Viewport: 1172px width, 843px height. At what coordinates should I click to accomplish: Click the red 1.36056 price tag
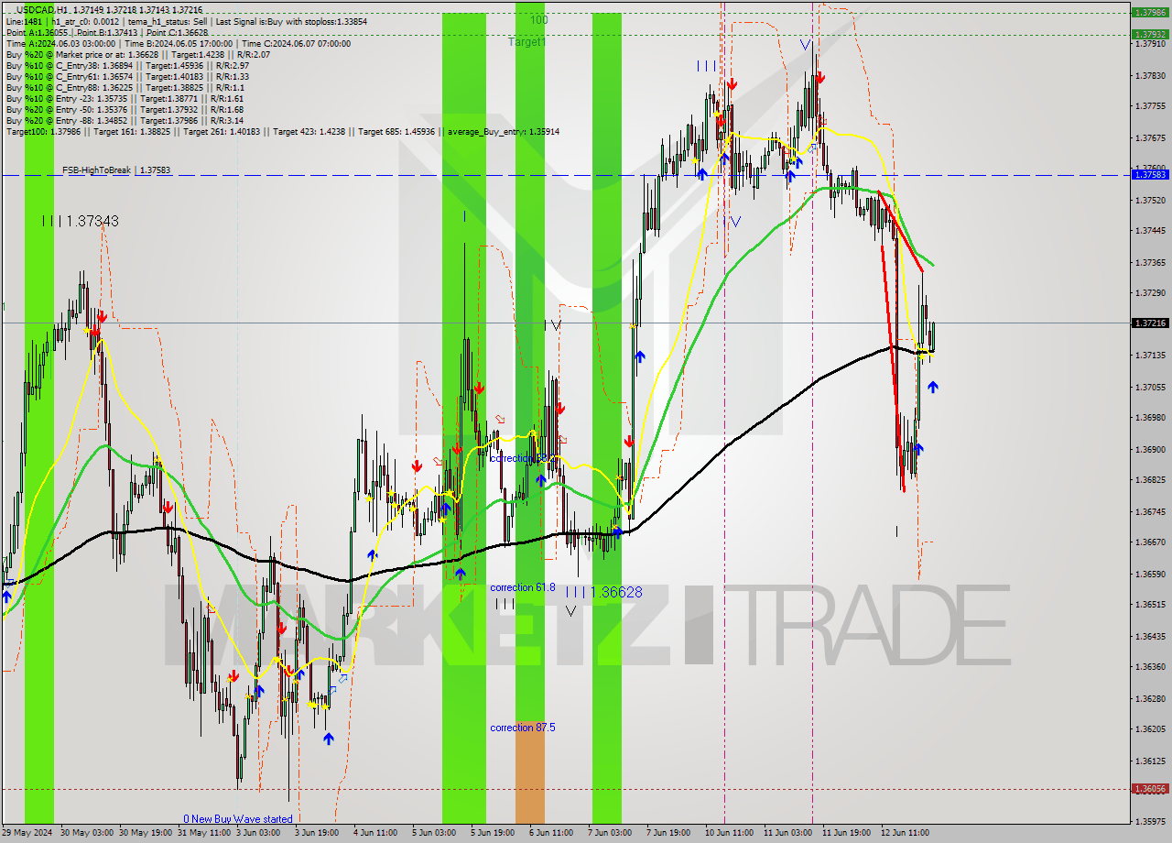coord(1150,789)
